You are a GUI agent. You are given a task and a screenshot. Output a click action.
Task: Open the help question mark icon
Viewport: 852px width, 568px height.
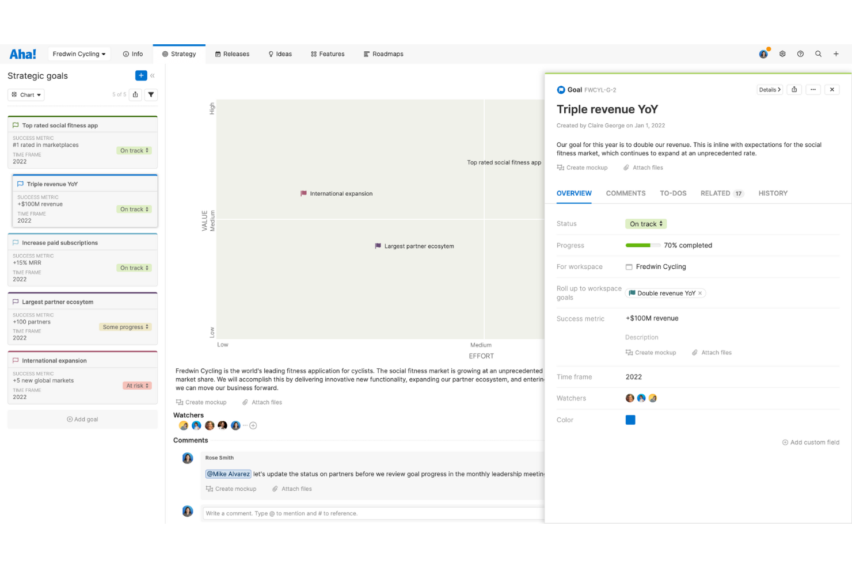click(800, 54)
